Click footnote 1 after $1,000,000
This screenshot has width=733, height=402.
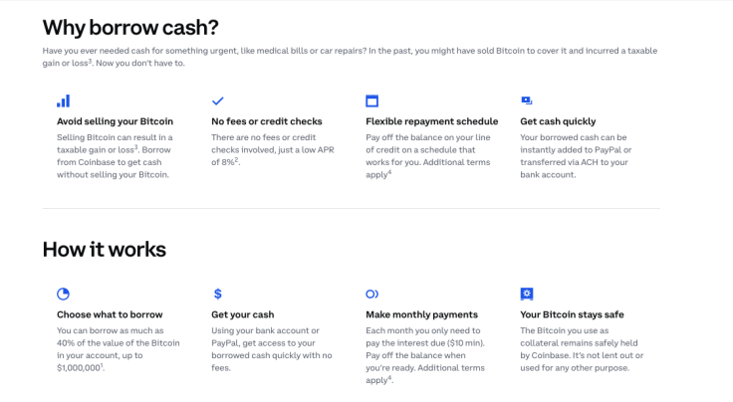click(102, 365)
